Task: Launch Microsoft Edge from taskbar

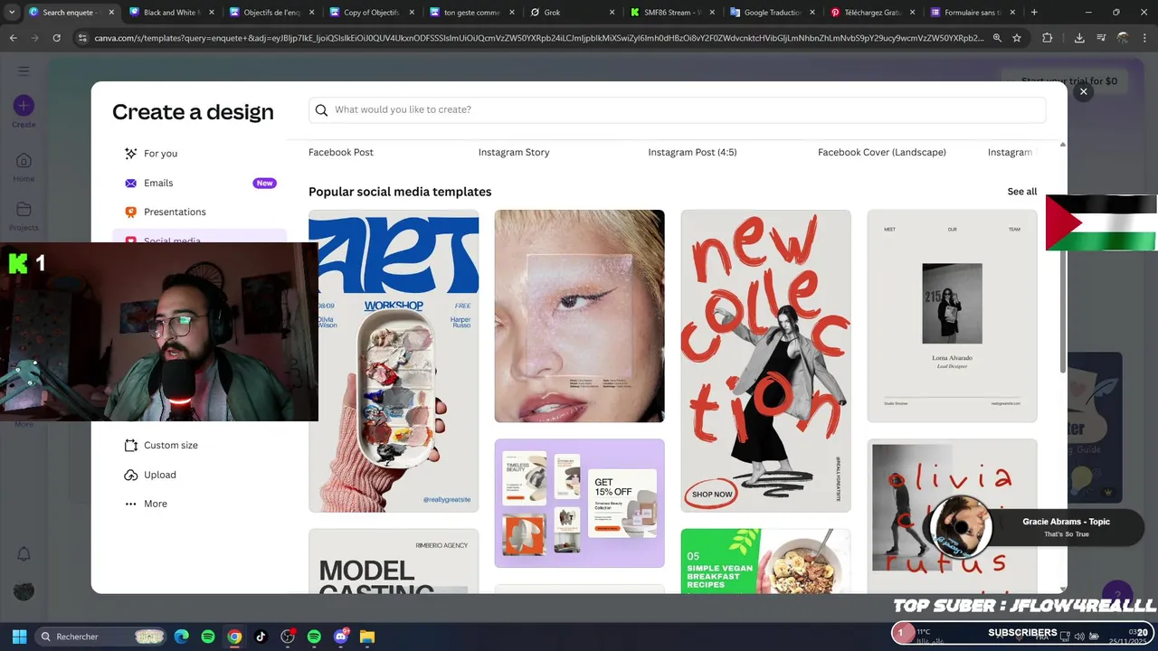Action: coord(182,637)
